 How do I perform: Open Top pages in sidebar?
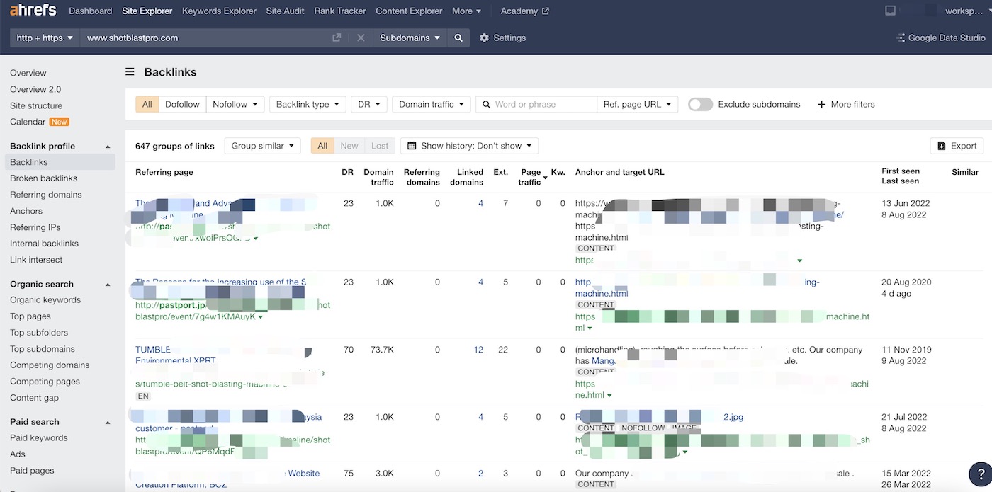click(x=30, y=316)
